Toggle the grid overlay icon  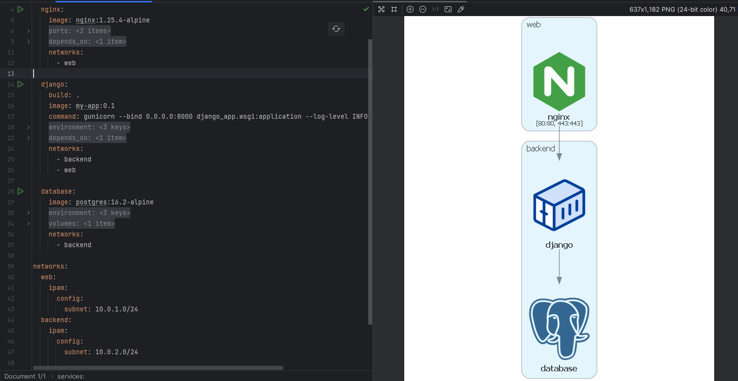point(394,9)
